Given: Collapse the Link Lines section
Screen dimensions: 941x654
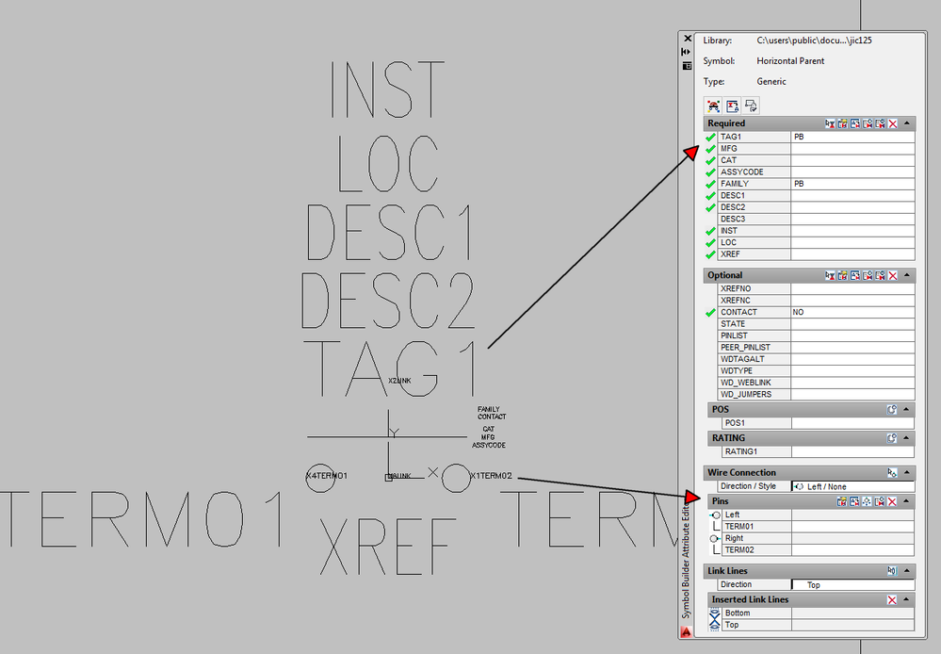Looking at the screenshot, I should click(x=907, y=571).
